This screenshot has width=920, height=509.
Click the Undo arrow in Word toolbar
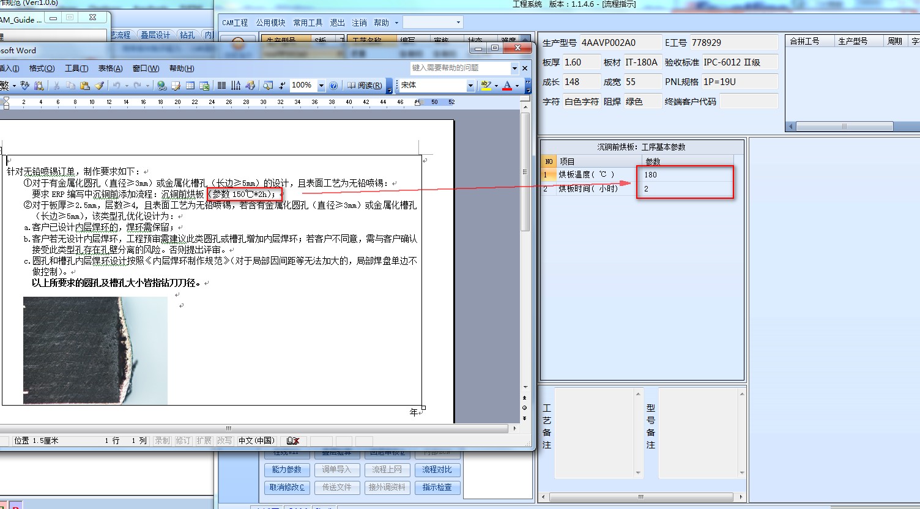(116, 86)
